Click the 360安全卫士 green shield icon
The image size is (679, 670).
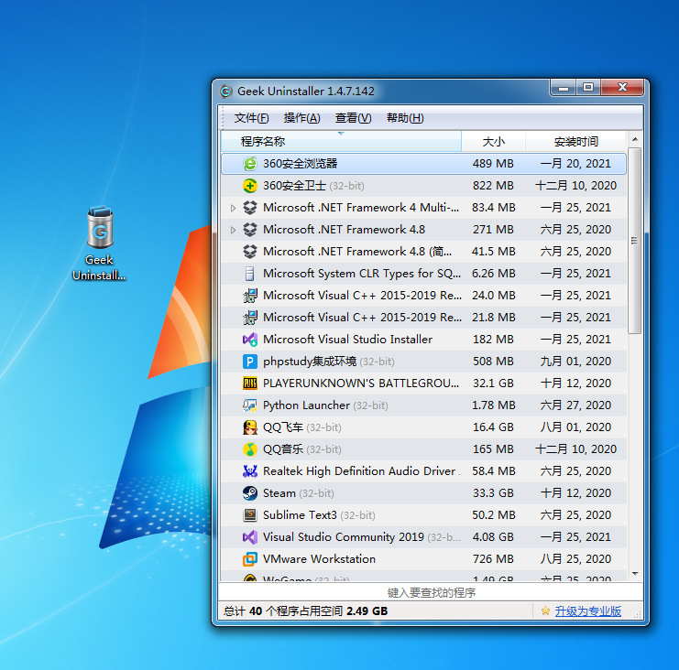coord(250,186)
